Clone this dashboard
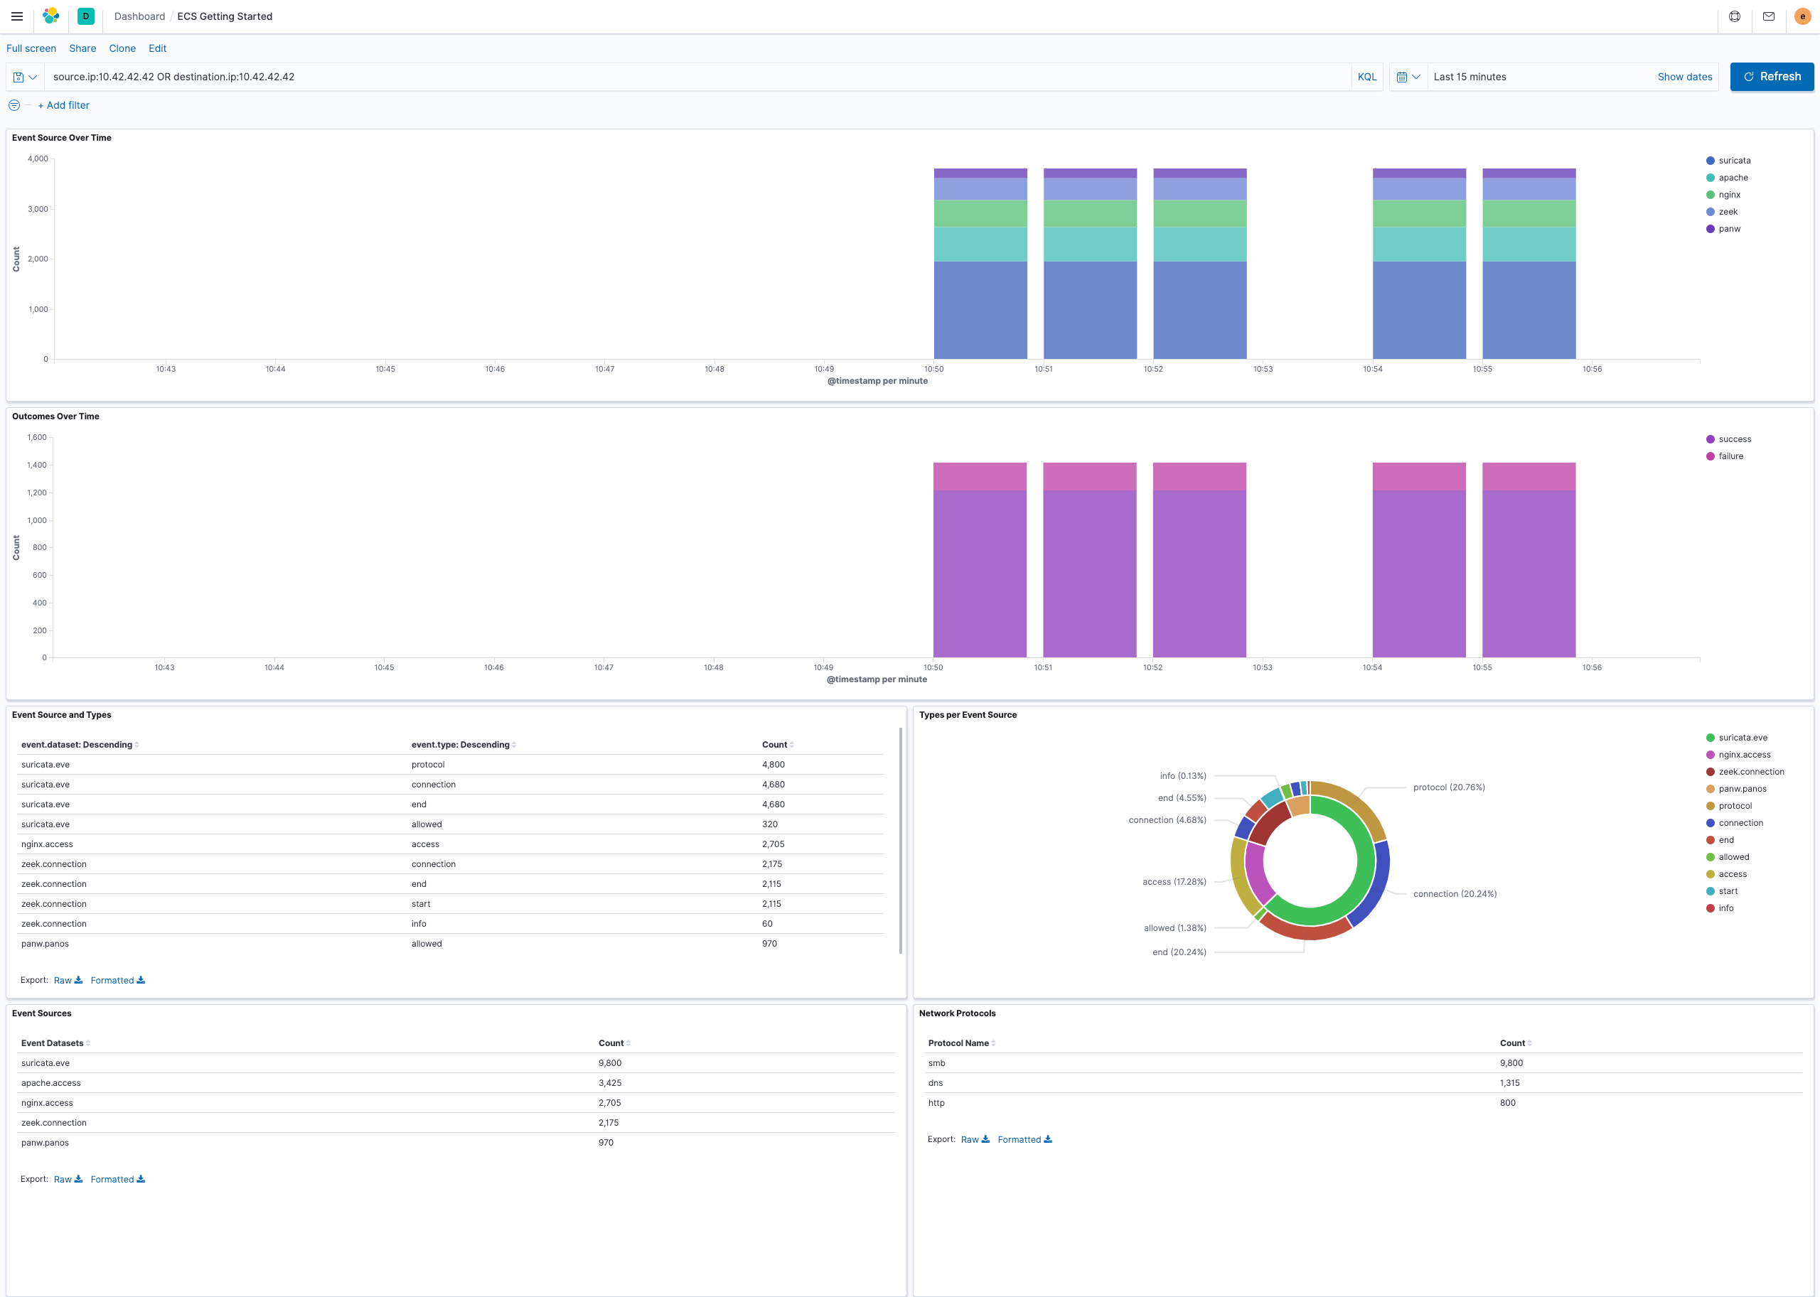This screenshot has width=1820, height=1297. tap(122, 49)
